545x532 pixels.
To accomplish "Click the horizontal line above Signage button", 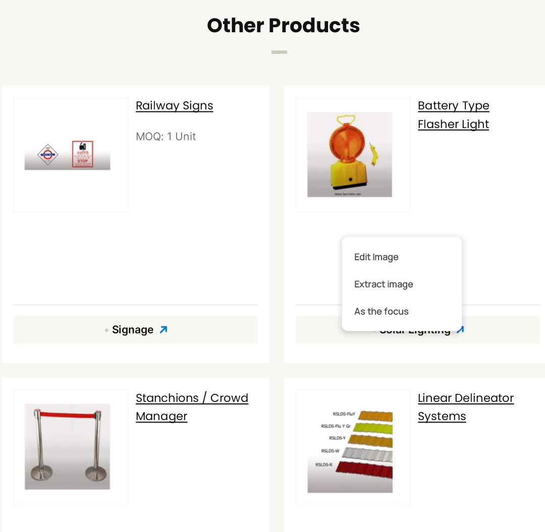I will click(136, 305).
